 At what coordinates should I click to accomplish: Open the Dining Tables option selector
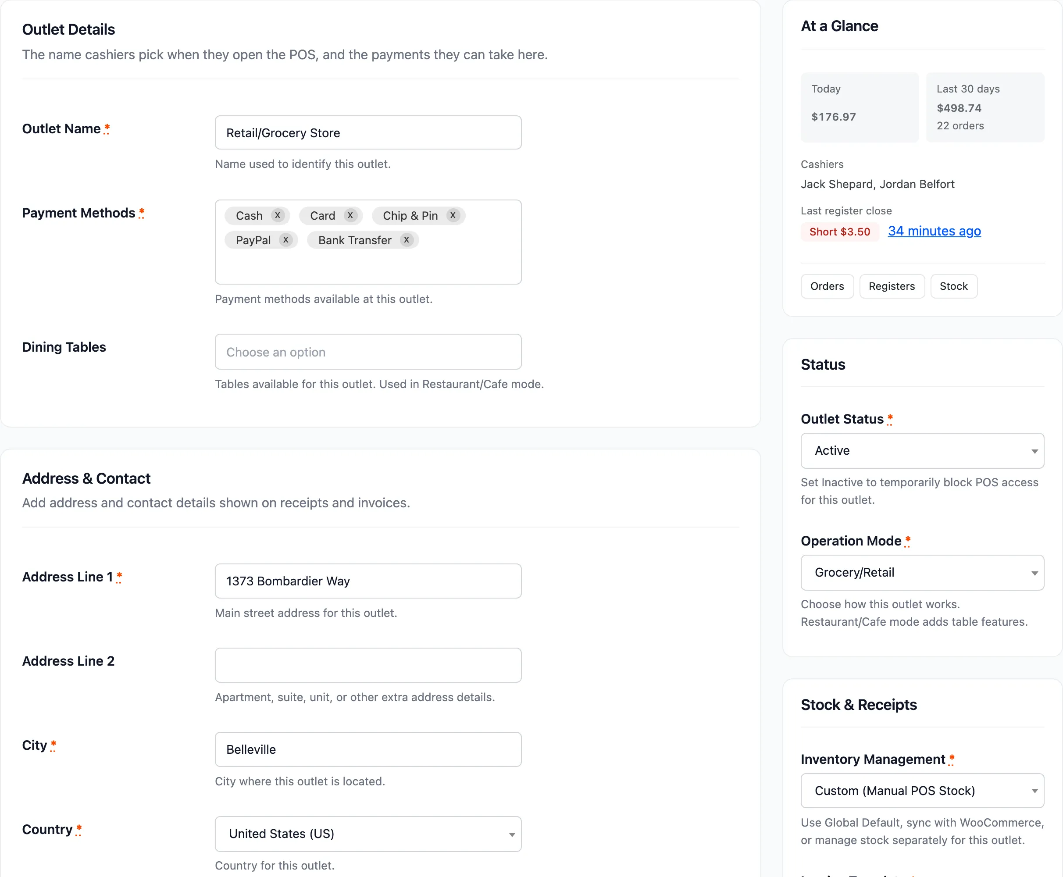pyautogui.click(x=368, y=352)
